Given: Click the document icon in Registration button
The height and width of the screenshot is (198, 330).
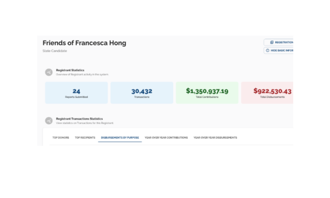Looking at the screenshot, I should [272, 42].
